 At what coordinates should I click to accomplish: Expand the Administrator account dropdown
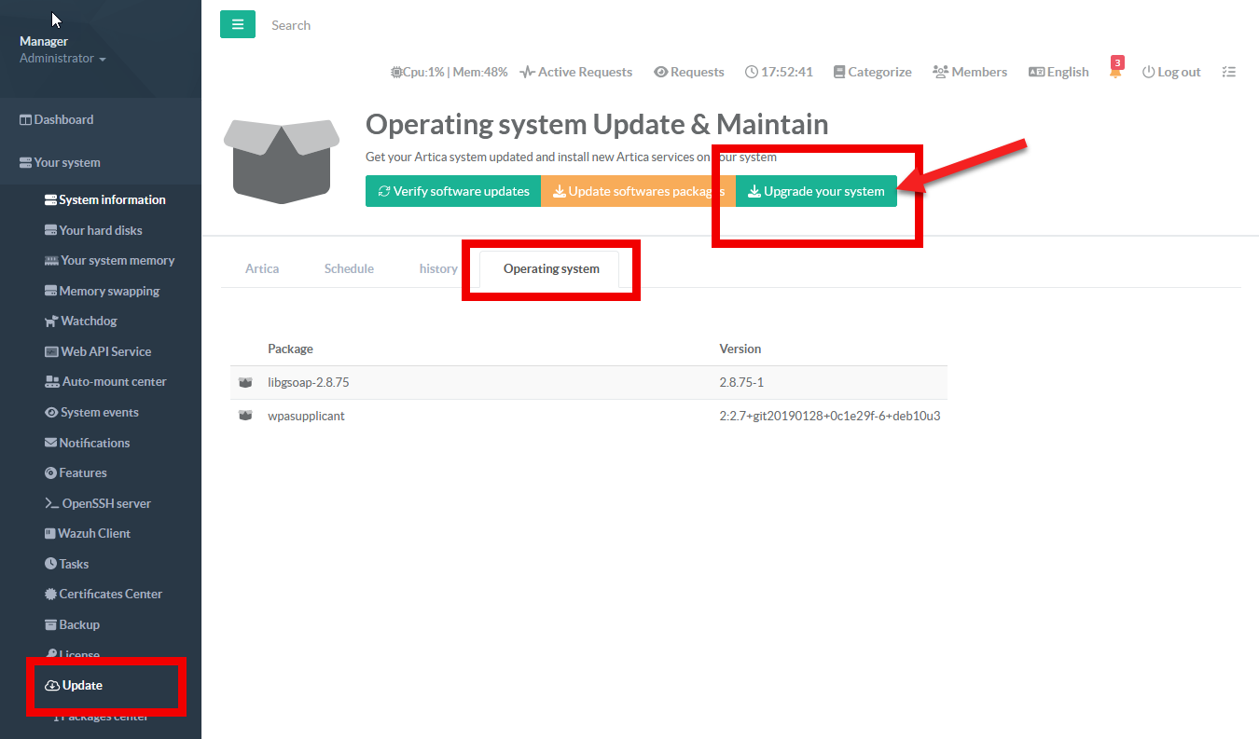(62, 59)
